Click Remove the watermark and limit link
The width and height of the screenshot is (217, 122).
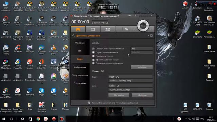[115, 103]
